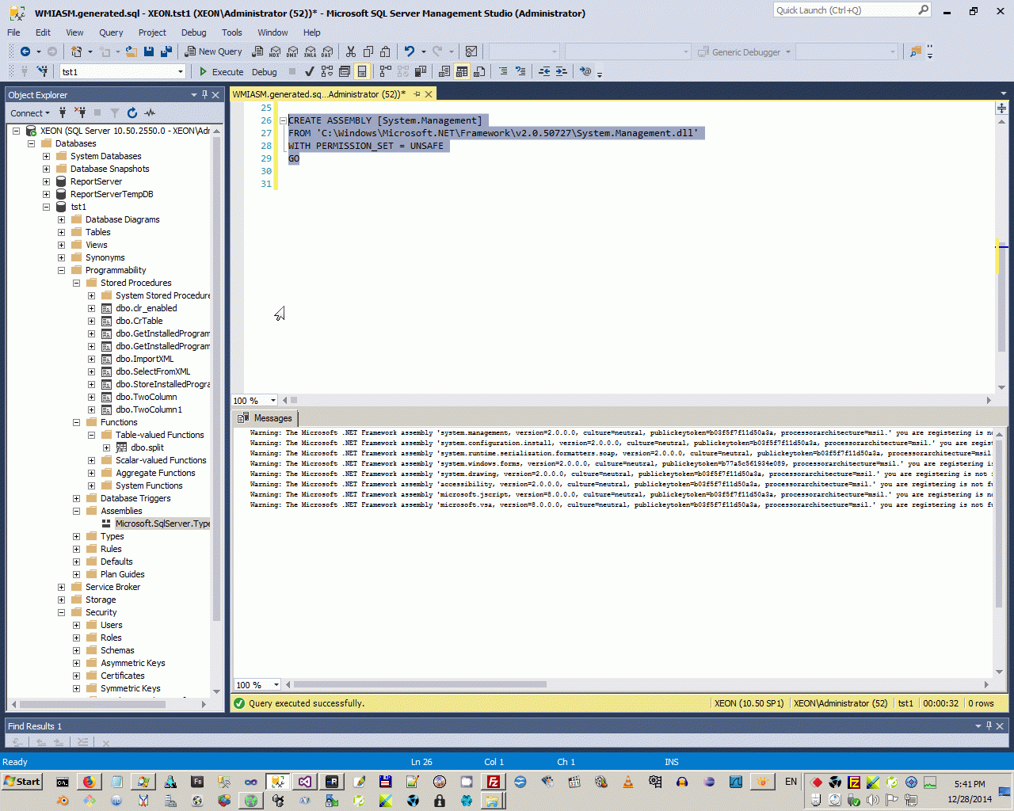Click the Navigate Backward arrow icon
Viewport: 1014px width, 811px height.
click(x=25, y=51)
